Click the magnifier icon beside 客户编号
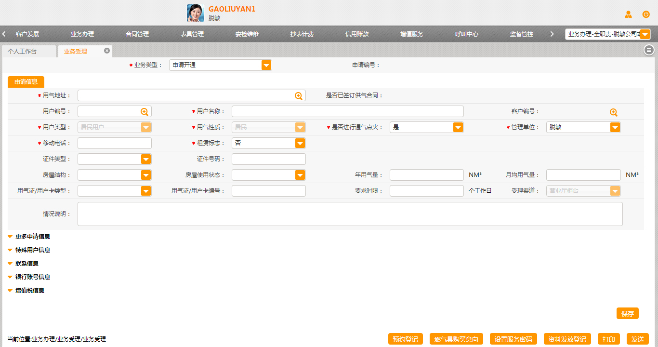This screenshot has width=658, height=347. 613,112
